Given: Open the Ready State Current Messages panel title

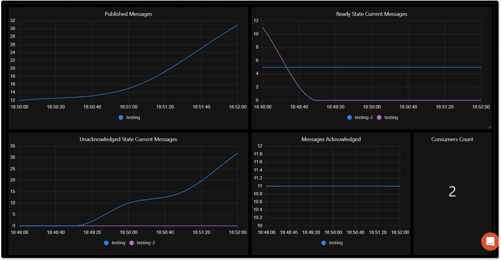Looking at the screenshot, I should pyautogui.click(x=372, y=14).
